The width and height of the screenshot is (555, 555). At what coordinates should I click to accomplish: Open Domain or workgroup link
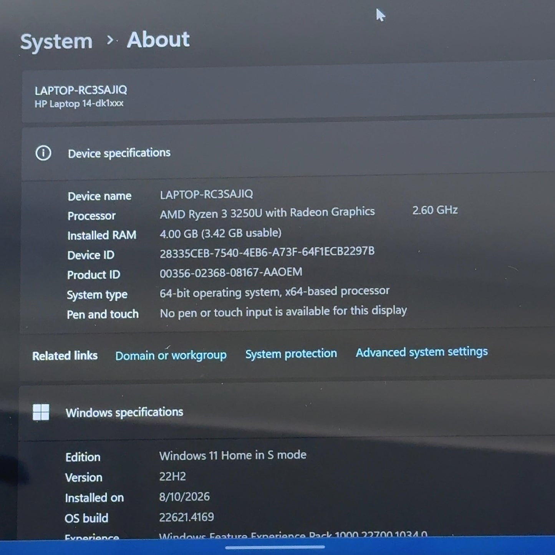(171, 355)
